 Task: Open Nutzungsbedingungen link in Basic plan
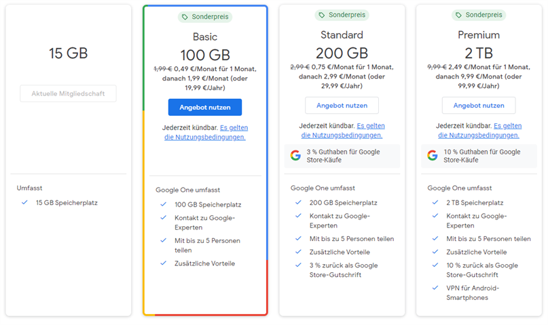pos(205,137)
